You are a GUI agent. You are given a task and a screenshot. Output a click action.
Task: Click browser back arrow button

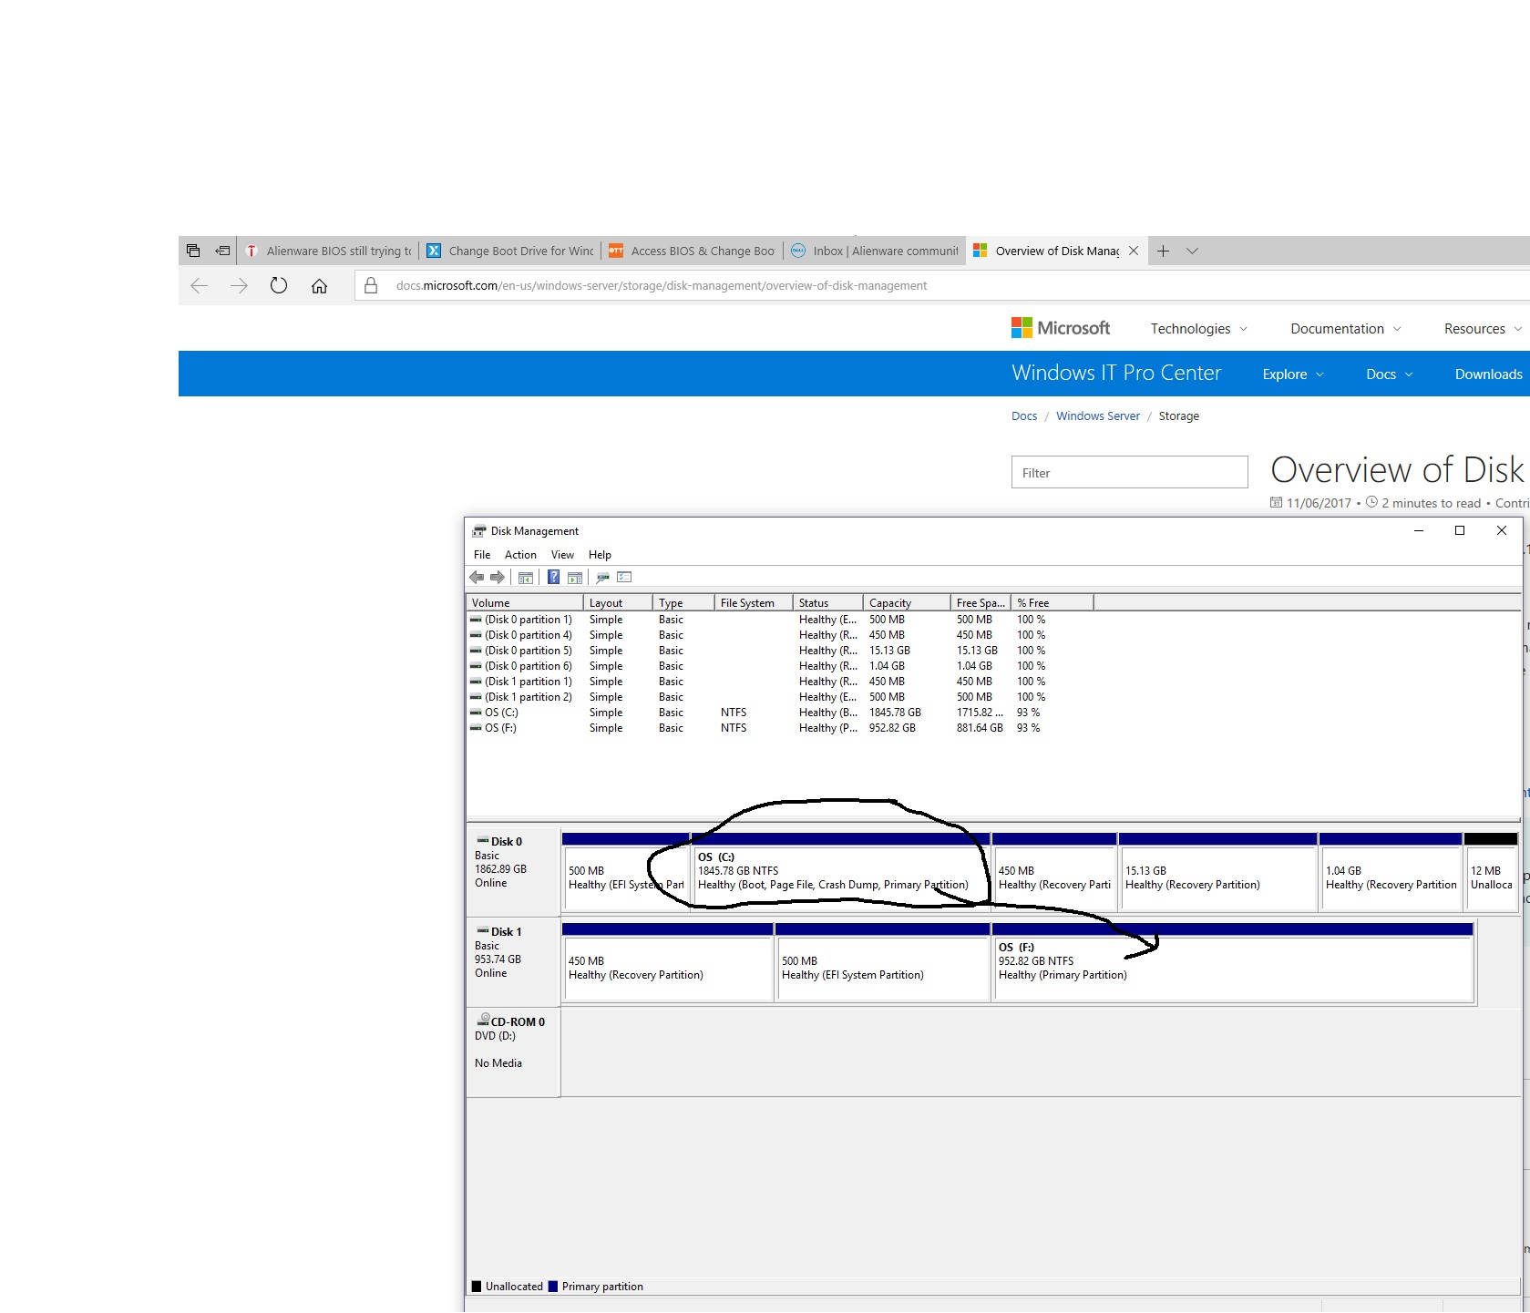pos(200,286)
